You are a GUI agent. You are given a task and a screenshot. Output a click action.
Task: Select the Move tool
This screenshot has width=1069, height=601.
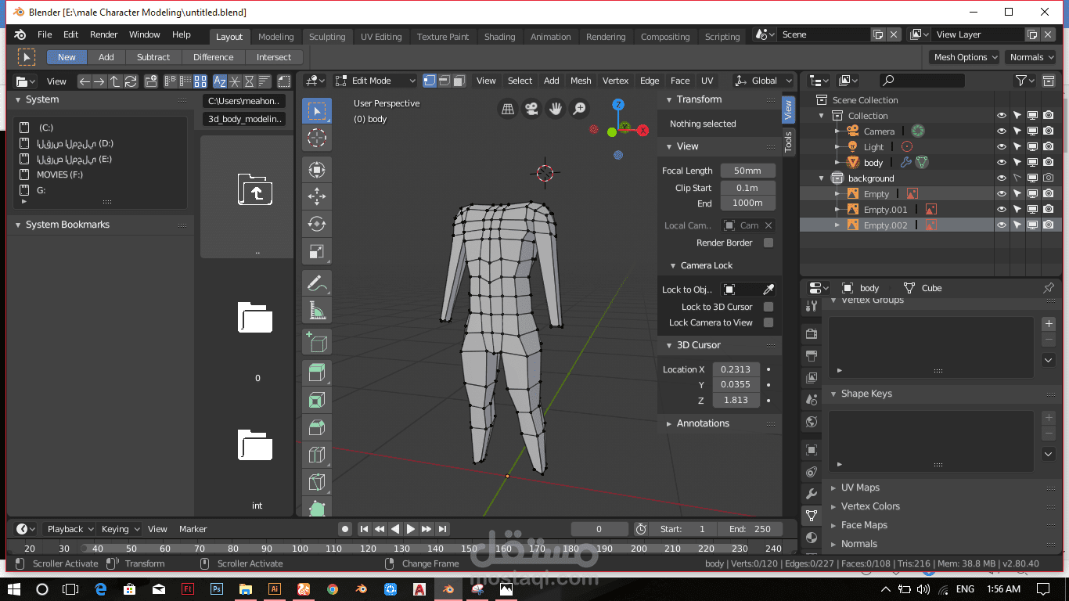click(316, 196)
